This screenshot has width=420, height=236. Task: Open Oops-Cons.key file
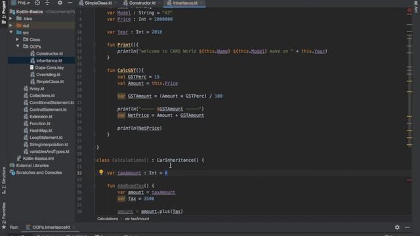pos(49,68)
